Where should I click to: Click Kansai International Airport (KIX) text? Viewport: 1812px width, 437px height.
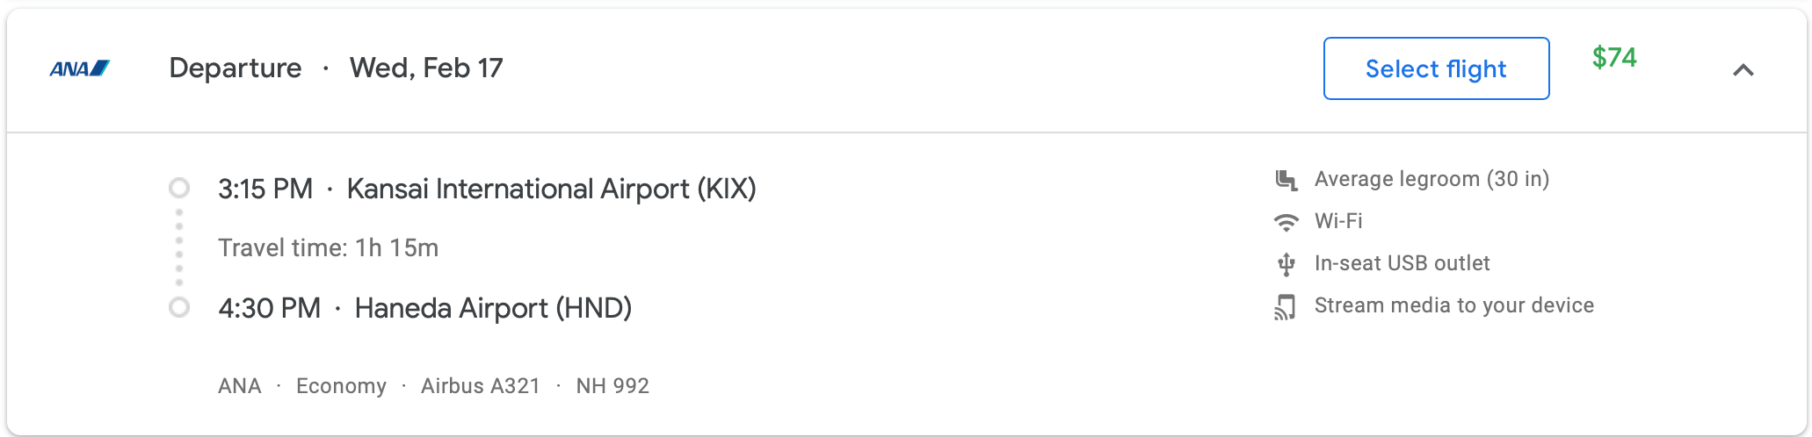tap(551, 189)
